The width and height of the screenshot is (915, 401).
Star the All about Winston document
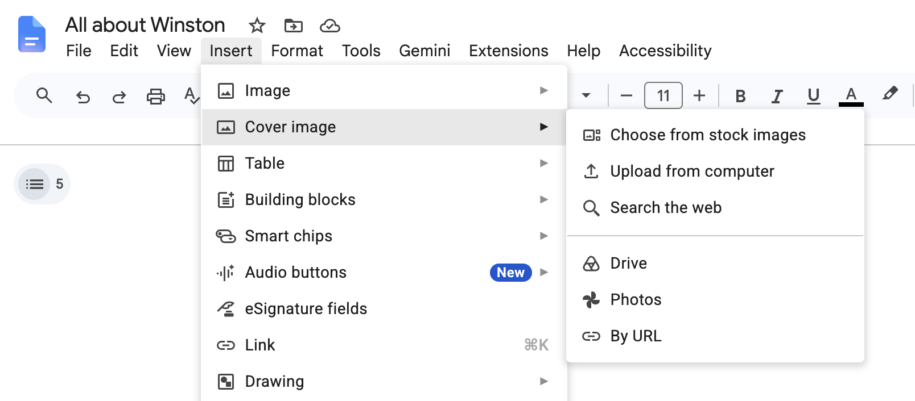[x=257, y=26]
